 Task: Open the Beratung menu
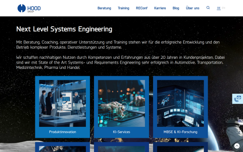[104, 8]
